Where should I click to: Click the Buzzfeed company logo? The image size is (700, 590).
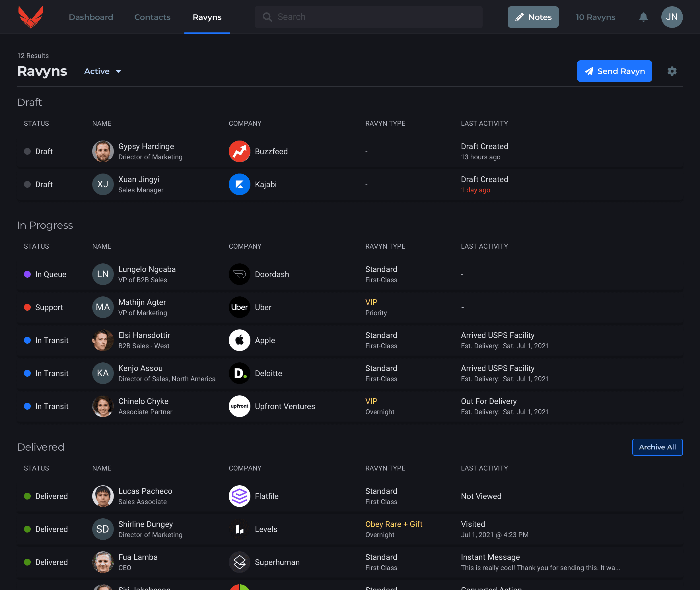[239, 152]
